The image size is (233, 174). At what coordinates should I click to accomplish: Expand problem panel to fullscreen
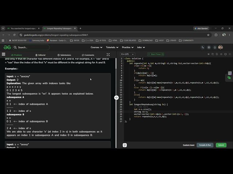pyautogui.click(x=108, y=55)
